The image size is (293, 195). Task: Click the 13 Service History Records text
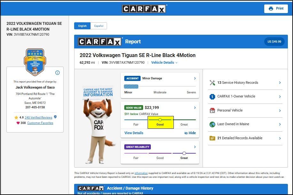click(x=238, y=83)
